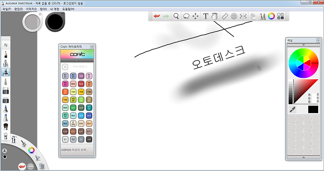Select the Text tool
The height and width of the screenshot is (171, 324).
[205, 16]
